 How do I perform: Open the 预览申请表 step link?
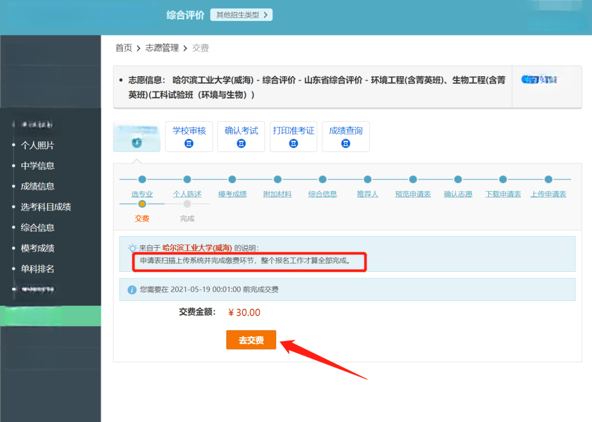(x=413, y=194)
